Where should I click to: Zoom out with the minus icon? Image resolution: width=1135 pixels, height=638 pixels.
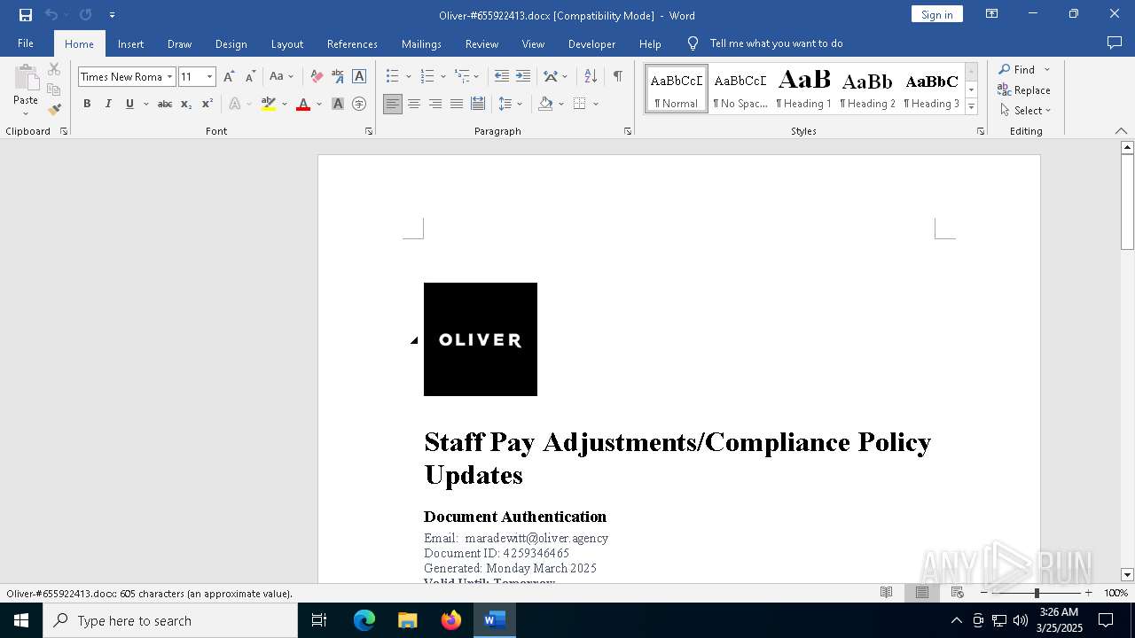[984, 593]
